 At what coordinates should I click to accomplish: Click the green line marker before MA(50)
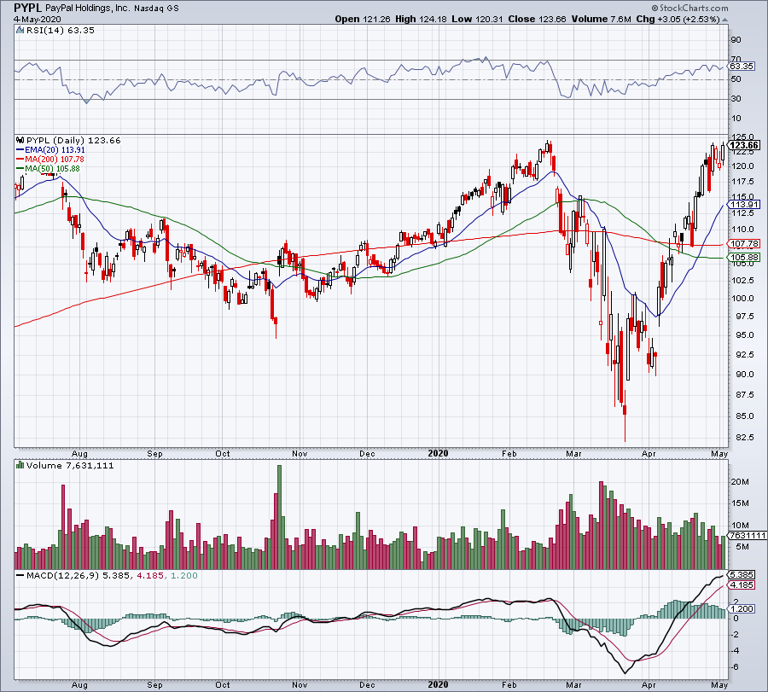click(x=20, y=168)
